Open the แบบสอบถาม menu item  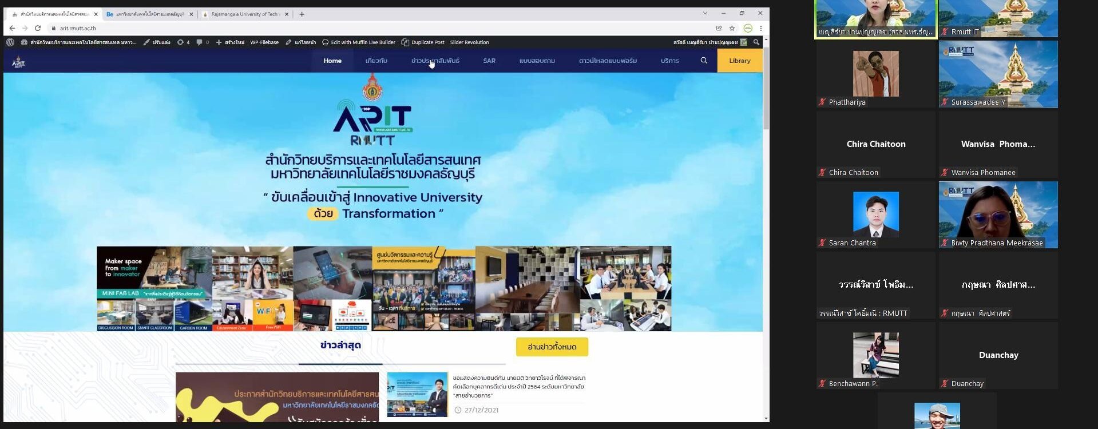537,61
